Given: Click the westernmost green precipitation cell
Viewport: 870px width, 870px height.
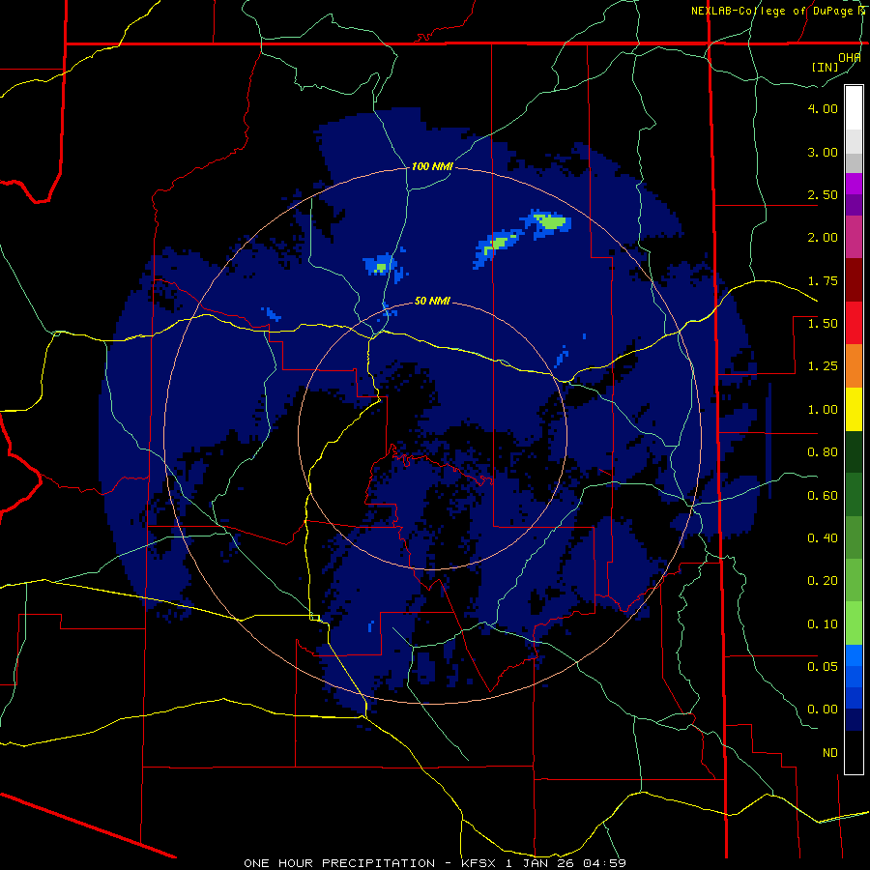Looking at the screenshot, I should click(x=381, y=268).
